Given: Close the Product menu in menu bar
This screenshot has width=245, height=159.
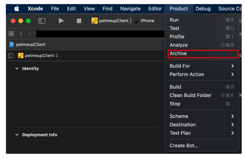Looking at the screenshot, I should 179,9.
